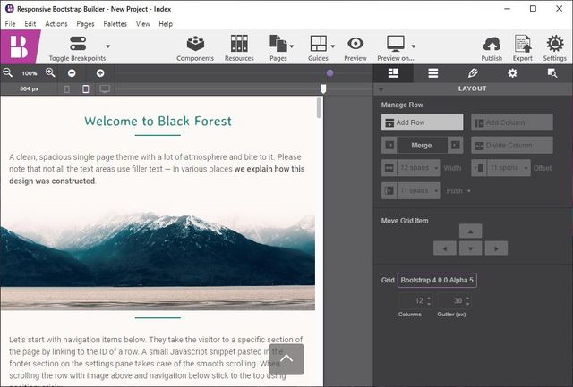Screen dimensions: 573x387
Task: Zoom out with the magnifier minus icon
Action: (x=8, y=72)
